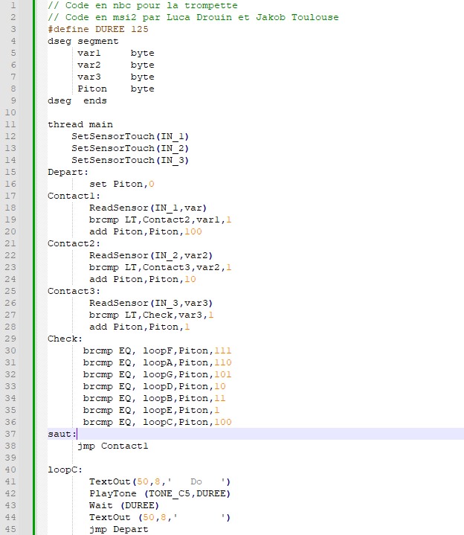The width and height of the screenshot is (464, 535).
Task: Click the brcmp EQ loopE line
Action: [x=152, y=410]
